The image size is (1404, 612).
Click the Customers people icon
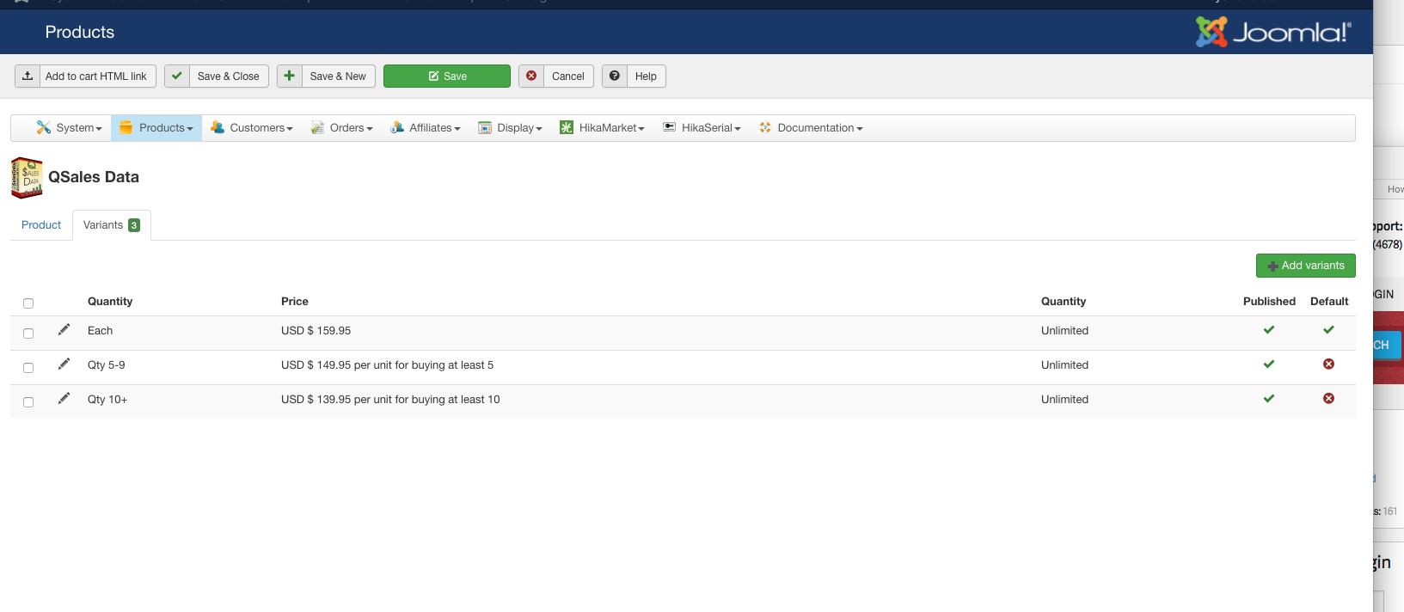tap(218, 127)
